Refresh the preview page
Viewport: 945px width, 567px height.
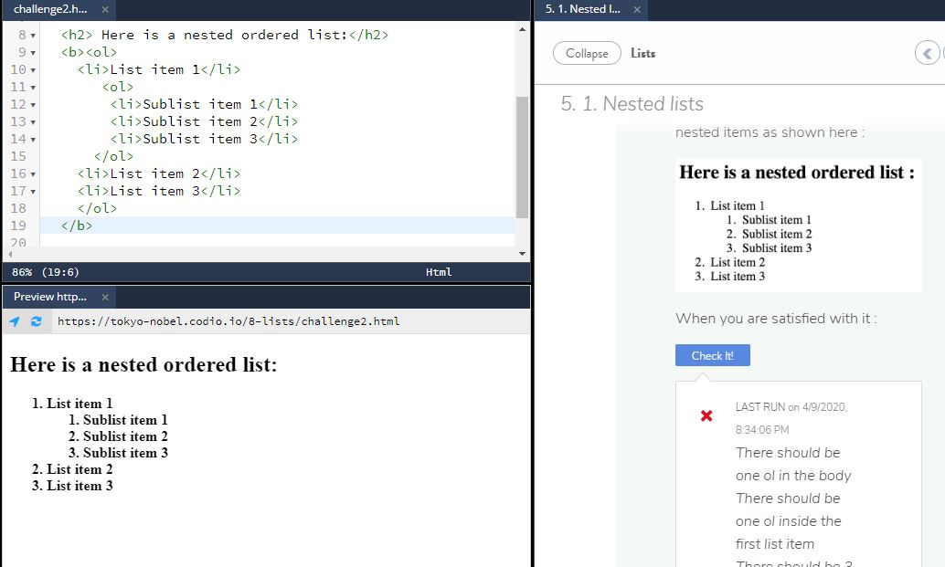(x=35, y=321)
